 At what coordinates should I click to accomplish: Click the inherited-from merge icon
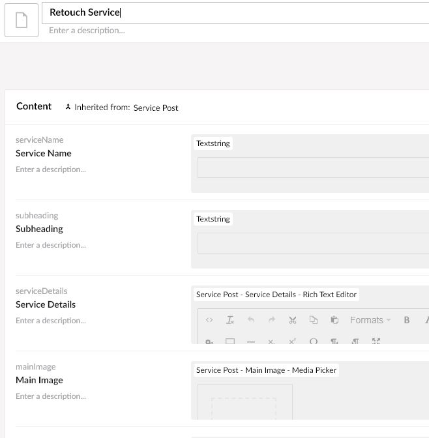(x=68, y=107)
